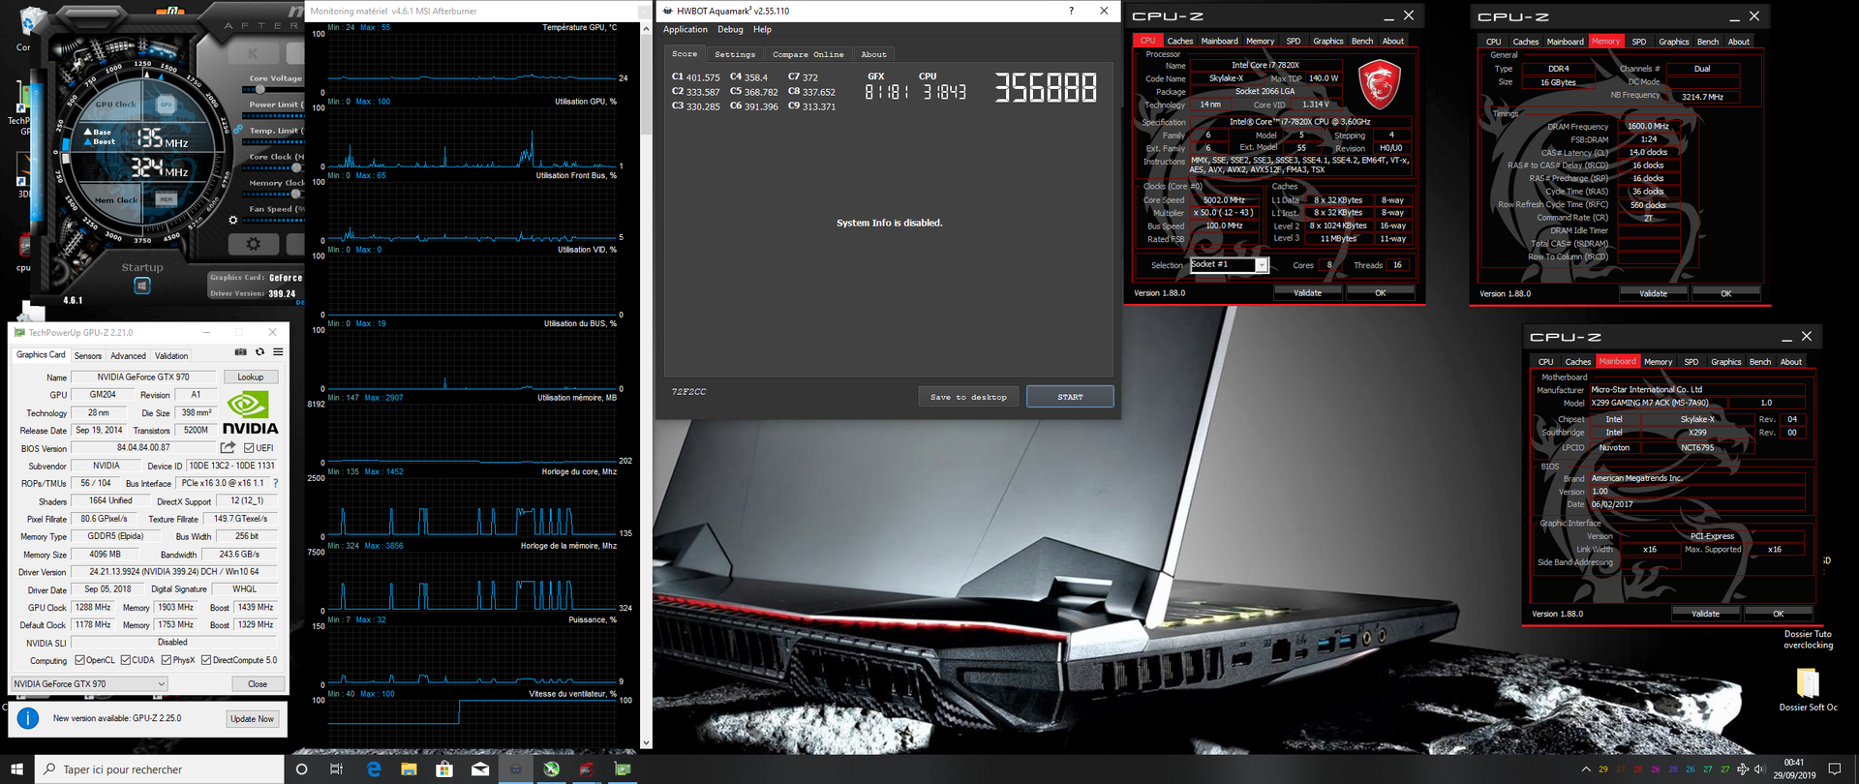Click Save to desktop in Aquamark
The height and width of the screenshot is (784, 1859).
tap(968, 397)
